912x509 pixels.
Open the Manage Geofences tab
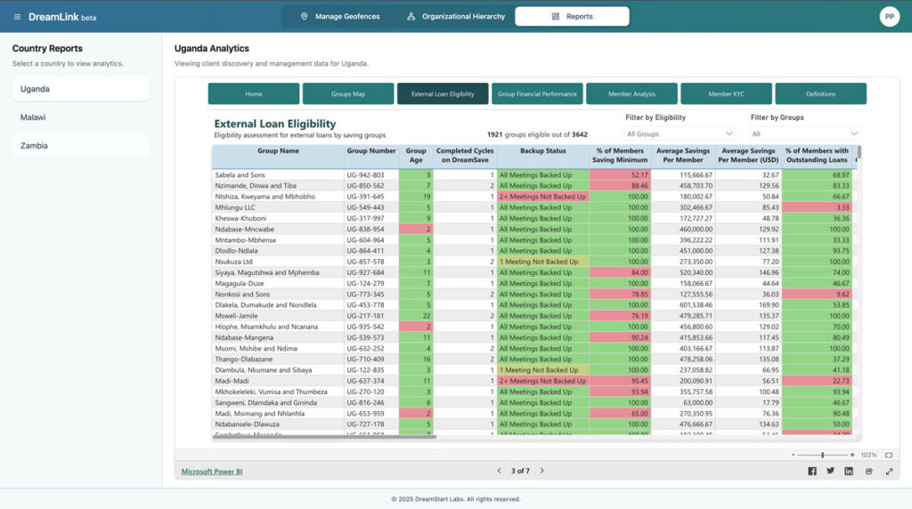339,17
